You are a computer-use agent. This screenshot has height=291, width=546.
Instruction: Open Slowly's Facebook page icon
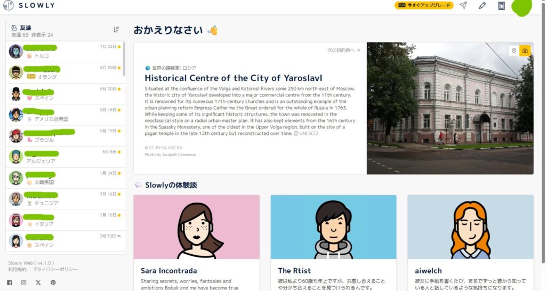(x=10, y=282)
